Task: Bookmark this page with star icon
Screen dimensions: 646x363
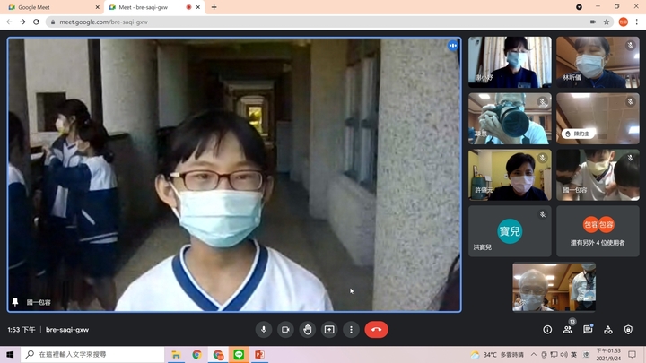Action: tap(607, 22)
